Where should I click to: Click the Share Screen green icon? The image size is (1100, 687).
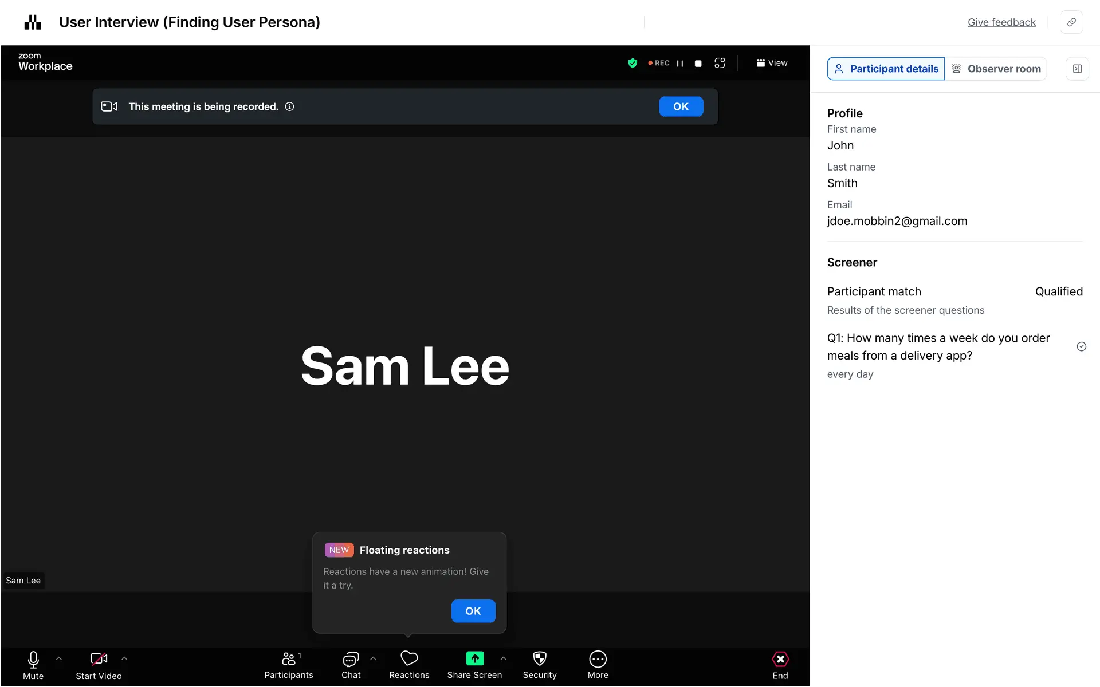point(474,659)
